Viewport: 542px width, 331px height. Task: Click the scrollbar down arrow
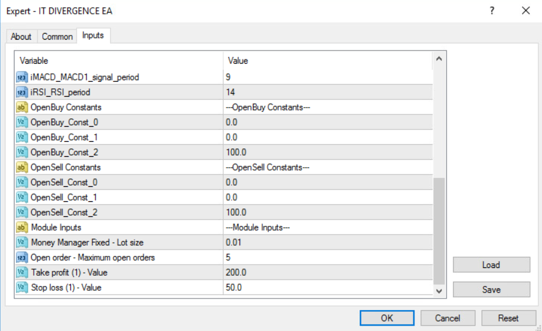[x=439, y=291]
